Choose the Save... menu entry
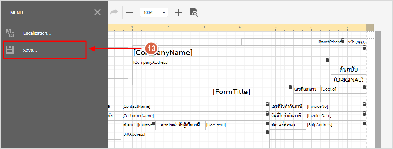 point(30,50)
